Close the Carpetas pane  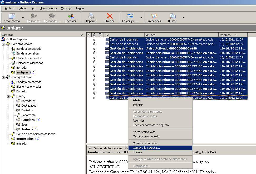click(x=82, y=34)
